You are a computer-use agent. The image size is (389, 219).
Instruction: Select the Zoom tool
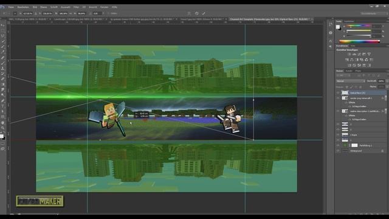point(2,128)
